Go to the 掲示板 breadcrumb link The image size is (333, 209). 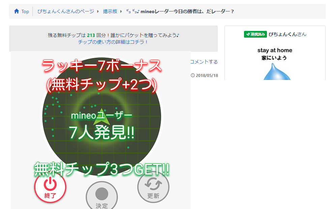[x=110, y=11]
